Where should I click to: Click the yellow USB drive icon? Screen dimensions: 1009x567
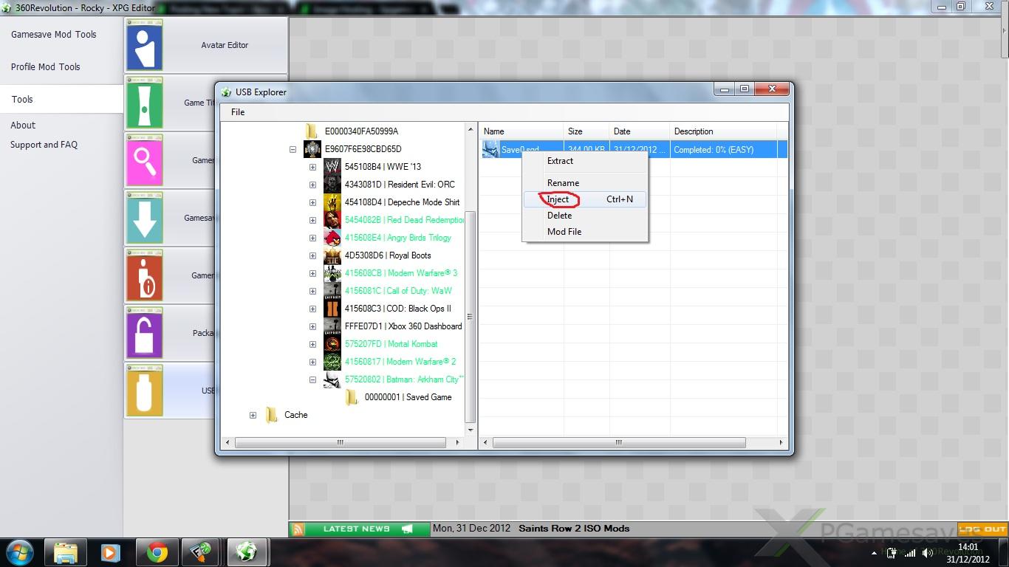(144, 390)
